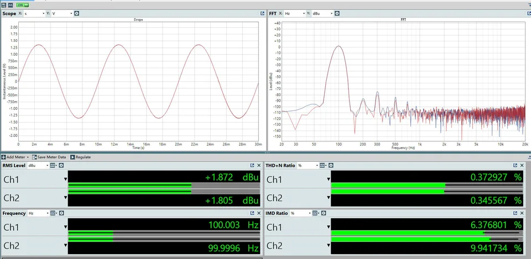Image resolution: width=531 pixels, height=259 pixels.
Task: Open FFT X axis Hz dropdown
Action: [x=294, y=13]
